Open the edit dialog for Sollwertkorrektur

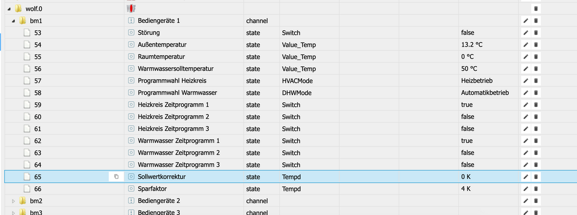[x=527, y=177]
